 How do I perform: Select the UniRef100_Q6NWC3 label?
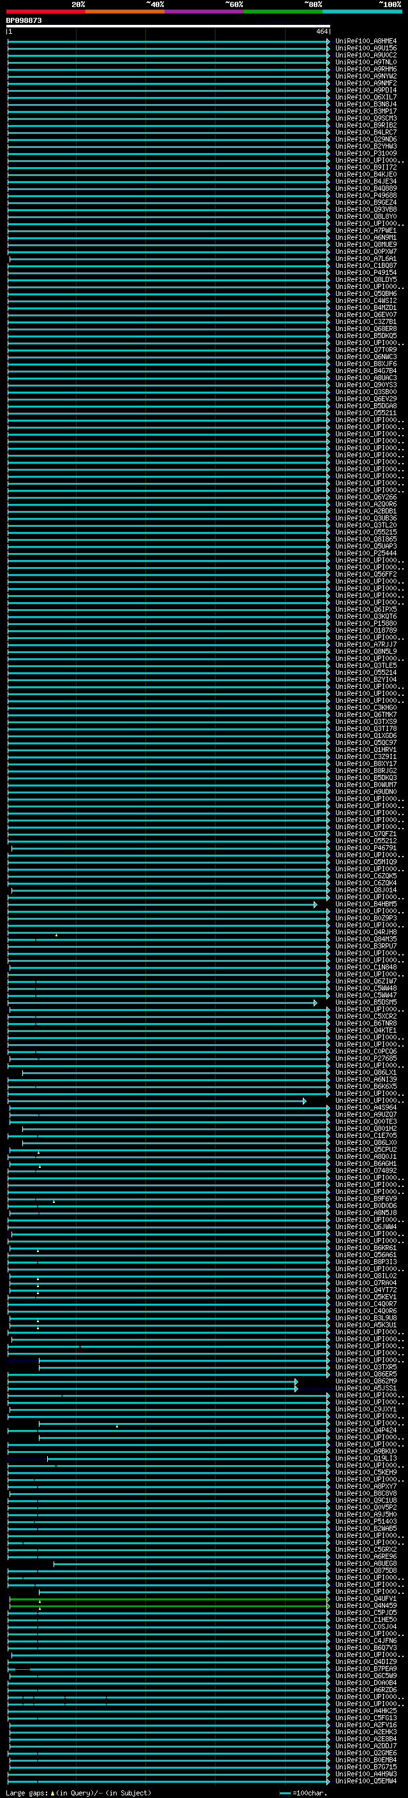point(365,357)
